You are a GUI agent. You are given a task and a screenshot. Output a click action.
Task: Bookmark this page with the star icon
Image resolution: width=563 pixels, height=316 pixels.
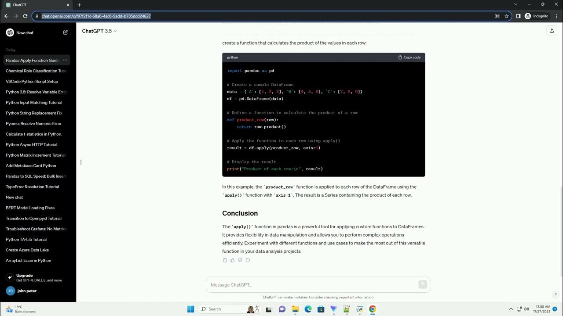coord(507,16)
